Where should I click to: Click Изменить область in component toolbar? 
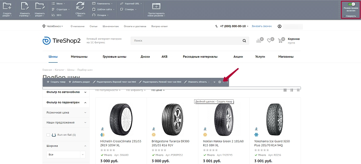(x=197, y=82)
